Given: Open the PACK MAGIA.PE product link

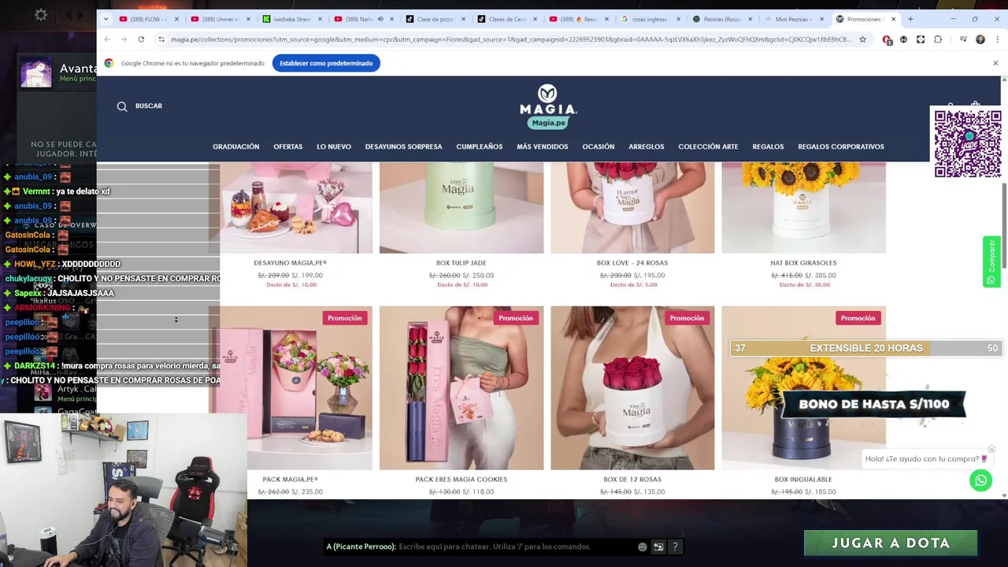Looking at the screenshot, I should coord(290,479).
